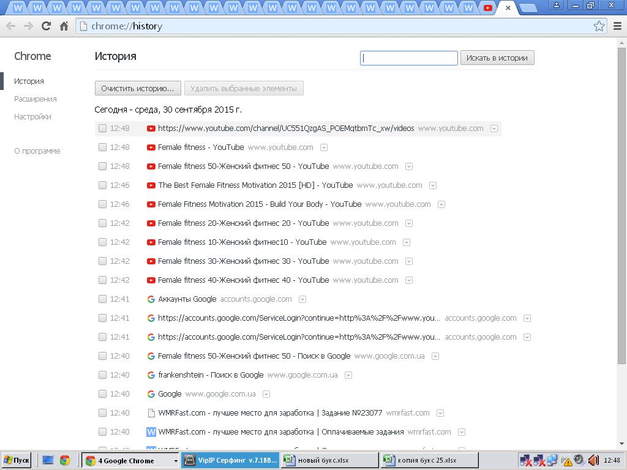The image size is (627, 470).
Task: Bookmark this page with the star icon
Action: coord(599,26)
